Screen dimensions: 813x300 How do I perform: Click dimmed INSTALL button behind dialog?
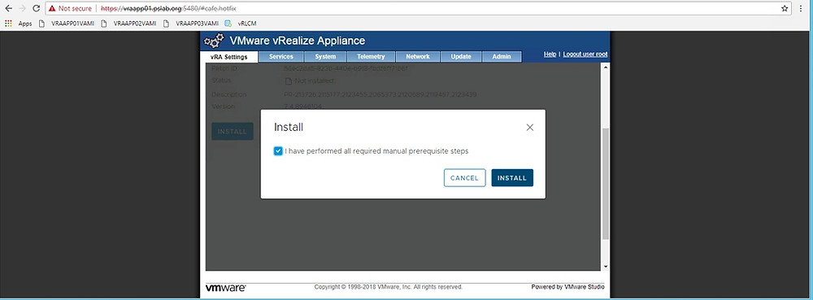coord(233,132)
